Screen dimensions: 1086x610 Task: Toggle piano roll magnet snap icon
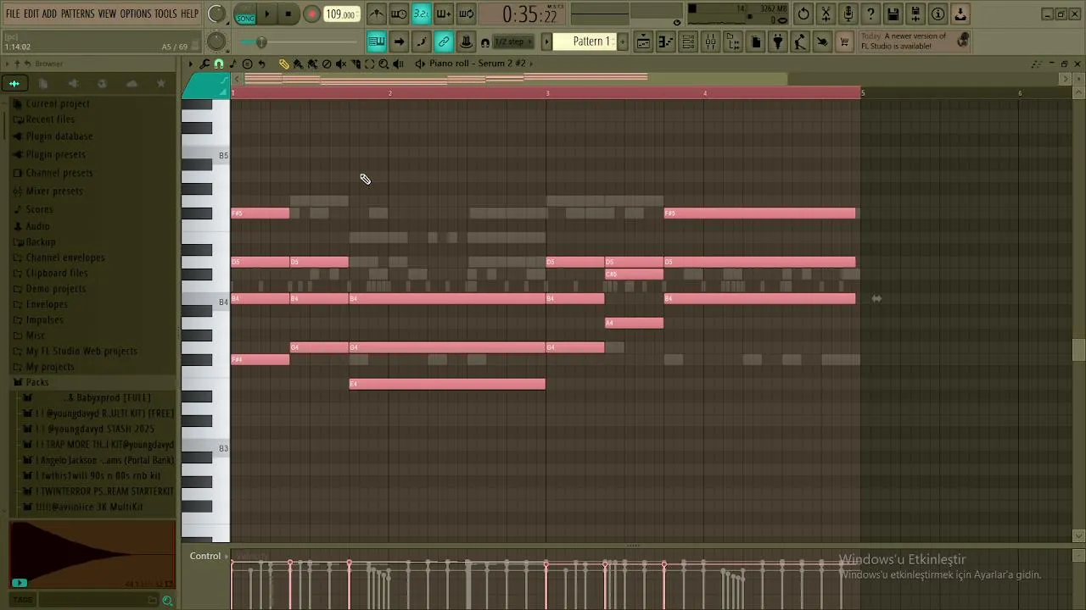click(x=219, y=64)
